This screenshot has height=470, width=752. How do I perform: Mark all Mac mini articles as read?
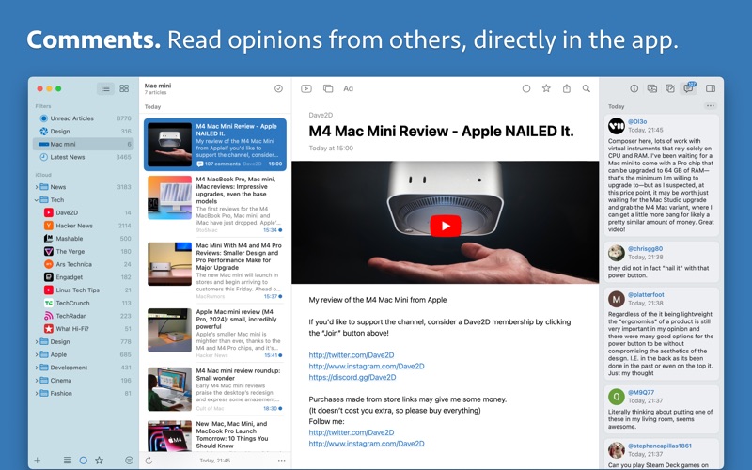[x=278, y=88]
